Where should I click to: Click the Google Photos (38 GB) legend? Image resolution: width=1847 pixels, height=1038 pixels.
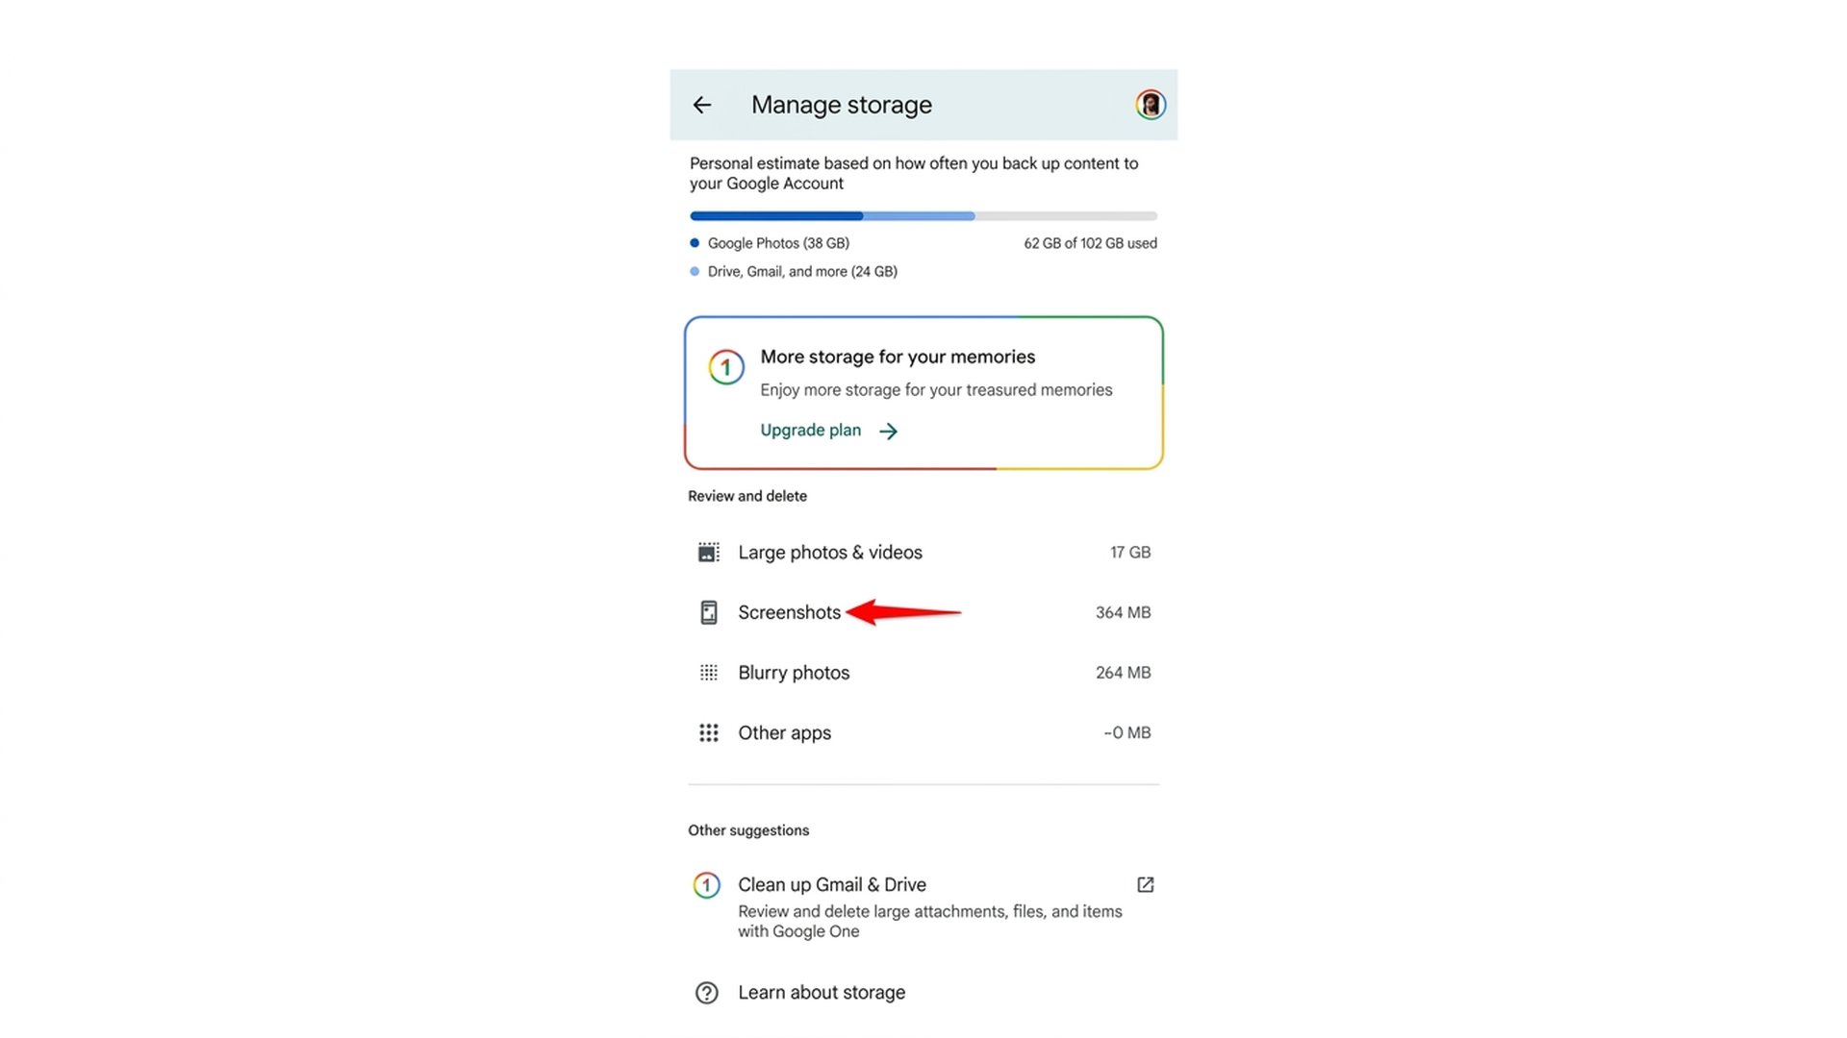point(770,243)
